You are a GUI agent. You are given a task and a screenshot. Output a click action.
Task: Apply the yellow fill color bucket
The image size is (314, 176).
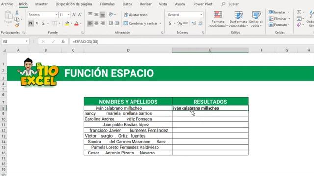67,23
